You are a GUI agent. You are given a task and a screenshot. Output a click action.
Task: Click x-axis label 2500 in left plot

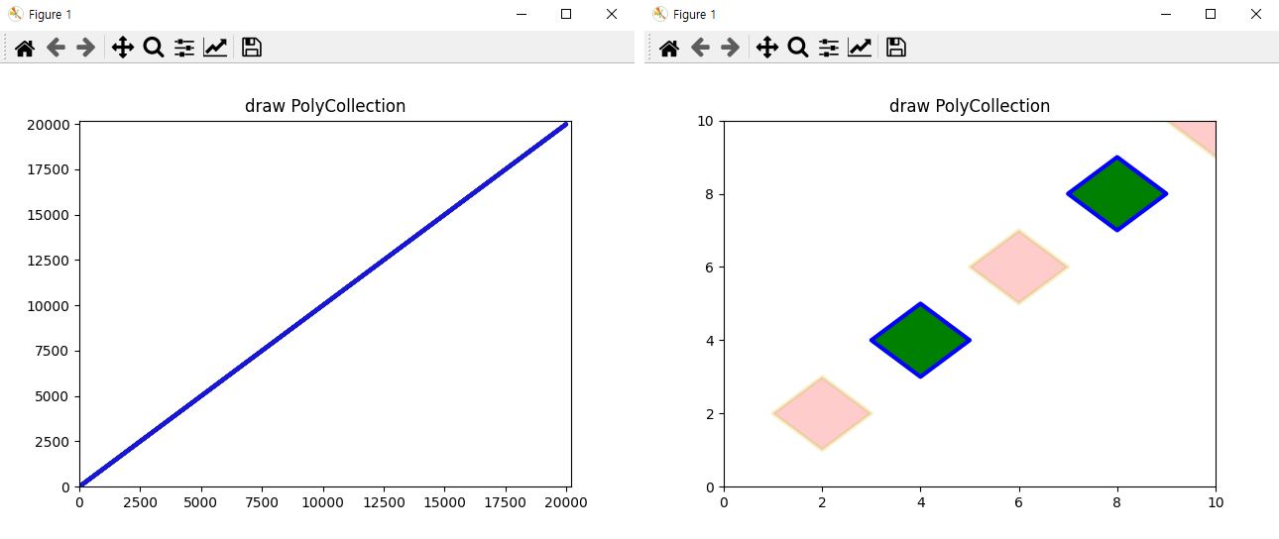pyautogui.click(x=140, y=502)
